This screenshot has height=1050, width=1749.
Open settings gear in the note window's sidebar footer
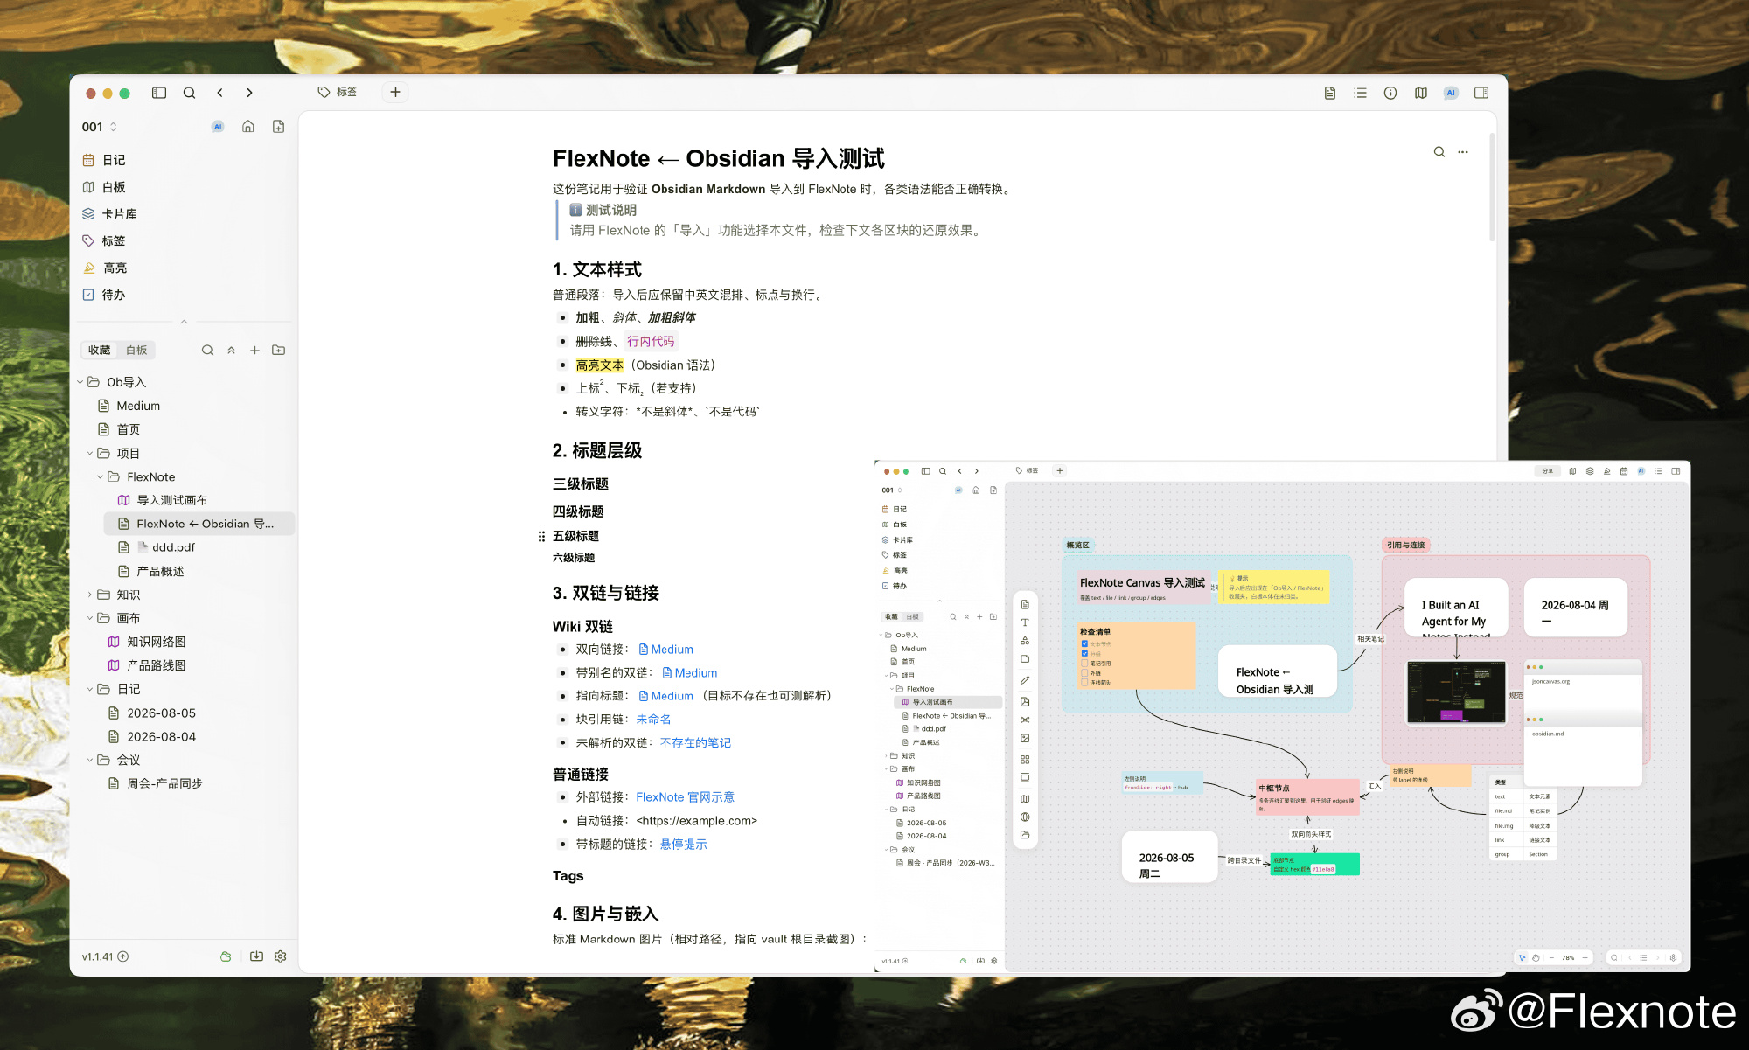tap(280, 956)
